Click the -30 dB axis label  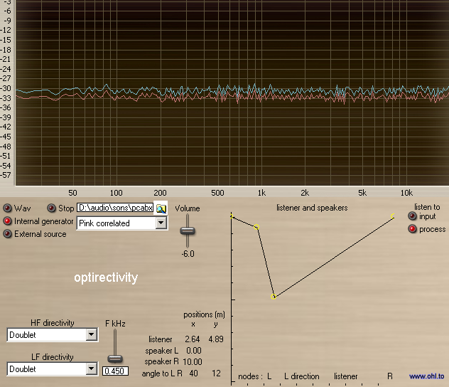tap(6, 88)
